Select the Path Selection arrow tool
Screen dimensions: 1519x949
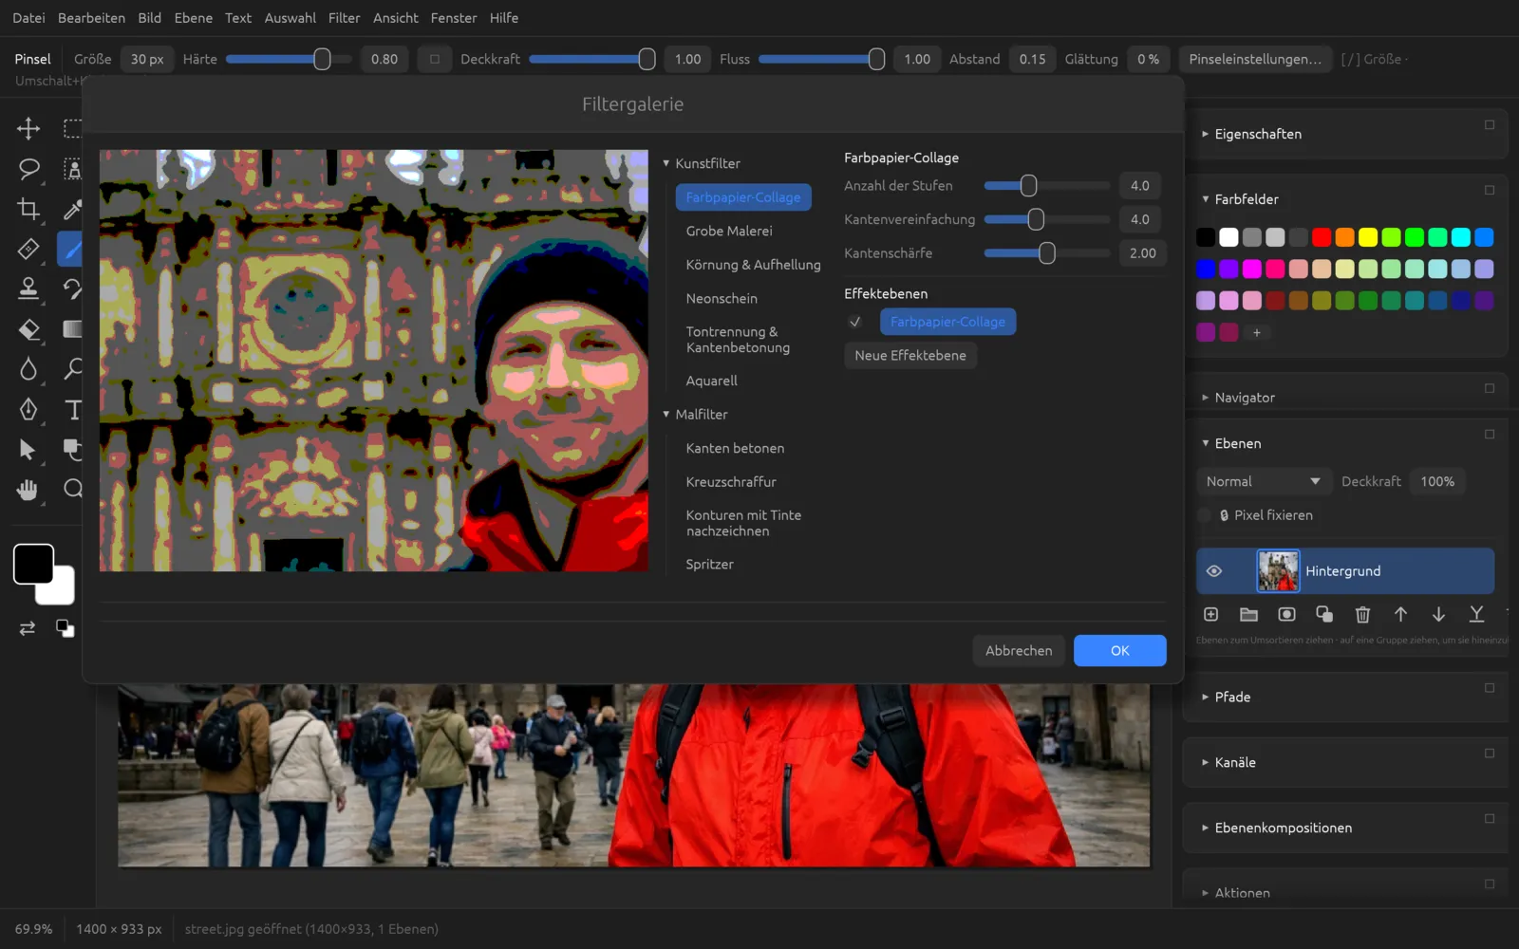28,449
